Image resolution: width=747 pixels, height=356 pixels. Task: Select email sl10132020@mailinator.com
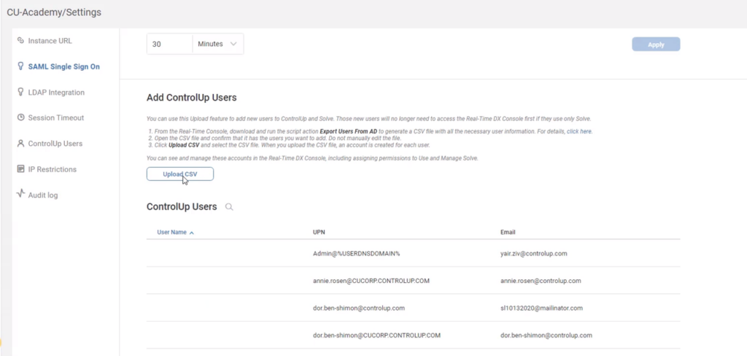542,308
